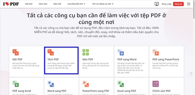Open the PDF sang Word card title

(x=127, y=59)
